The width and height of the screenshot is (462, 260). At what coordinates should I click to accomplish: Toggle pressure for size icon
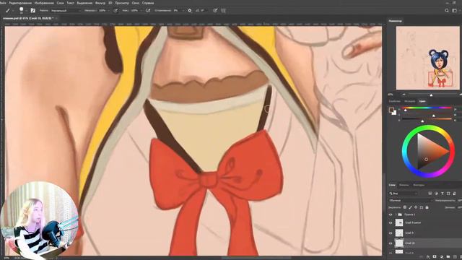(x=215, y=10)
